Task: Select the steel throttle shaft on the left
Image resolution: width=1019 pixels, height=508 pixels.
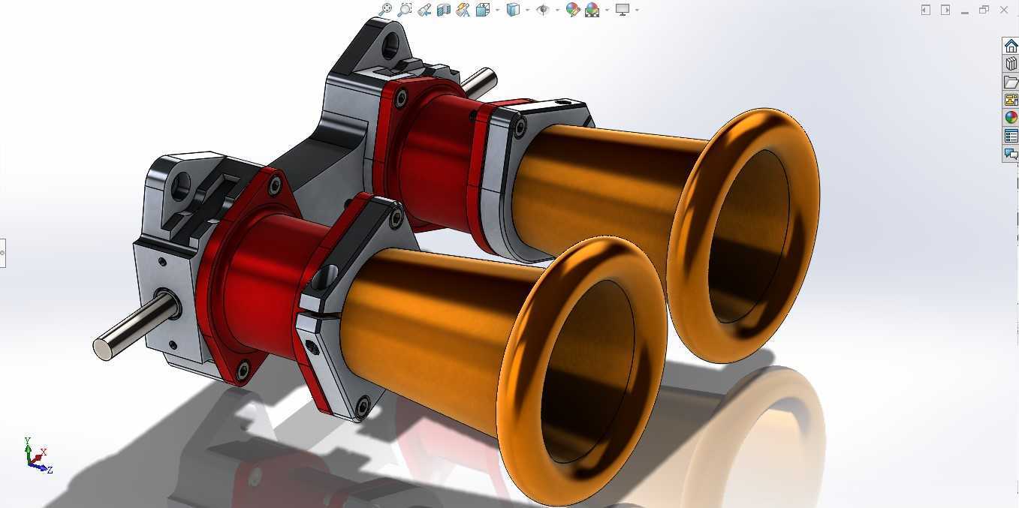Action: pyautogui.click(x=135, y=327)
